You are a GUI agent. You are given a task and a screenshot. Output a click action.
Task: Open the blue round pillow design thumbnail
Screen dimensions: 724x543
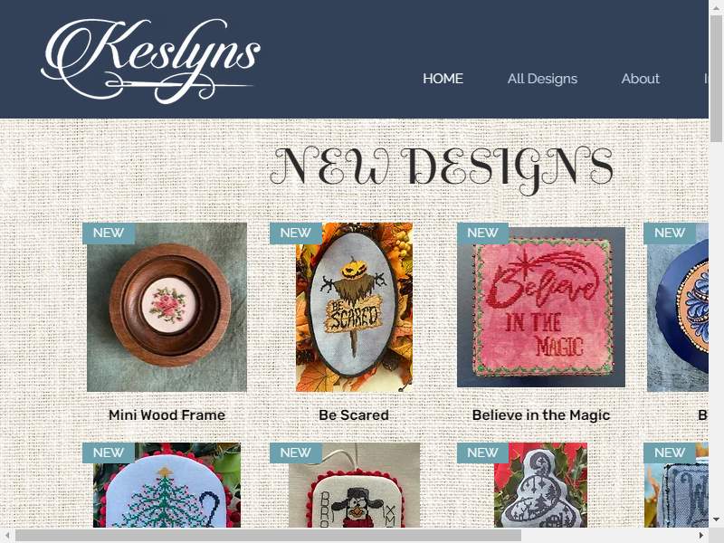pos(677,307)
